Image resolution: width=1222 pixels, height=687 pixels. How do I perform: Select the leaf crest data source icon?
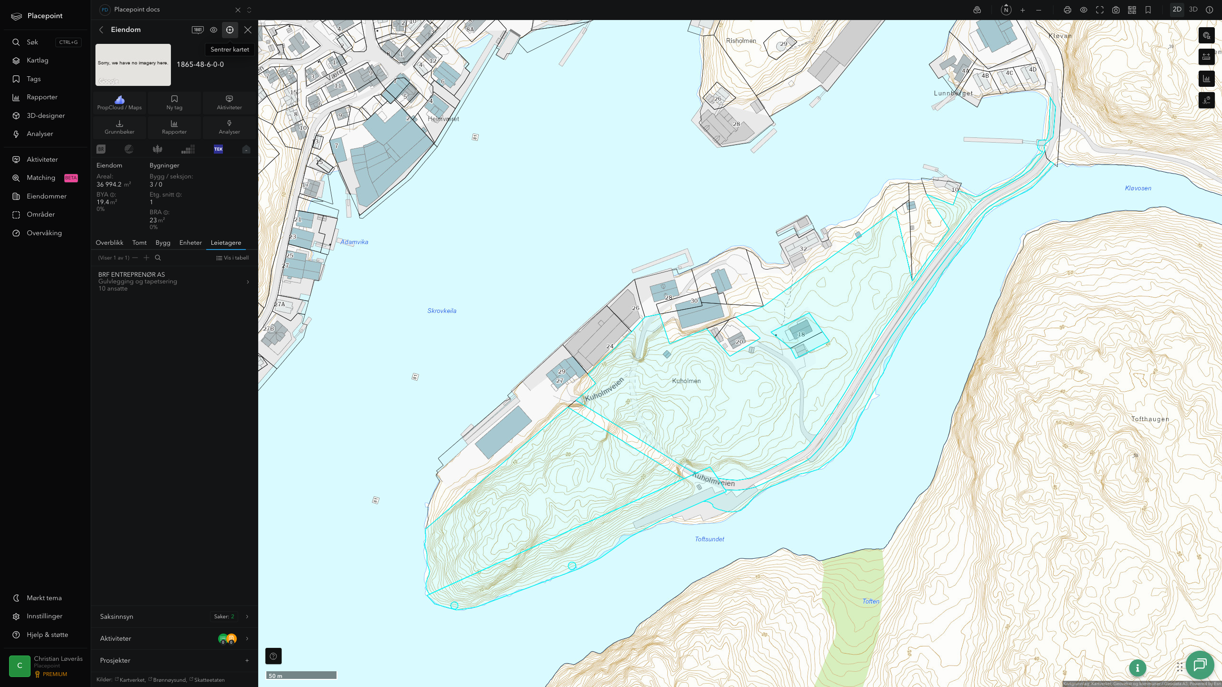click(x=158, y=149)
